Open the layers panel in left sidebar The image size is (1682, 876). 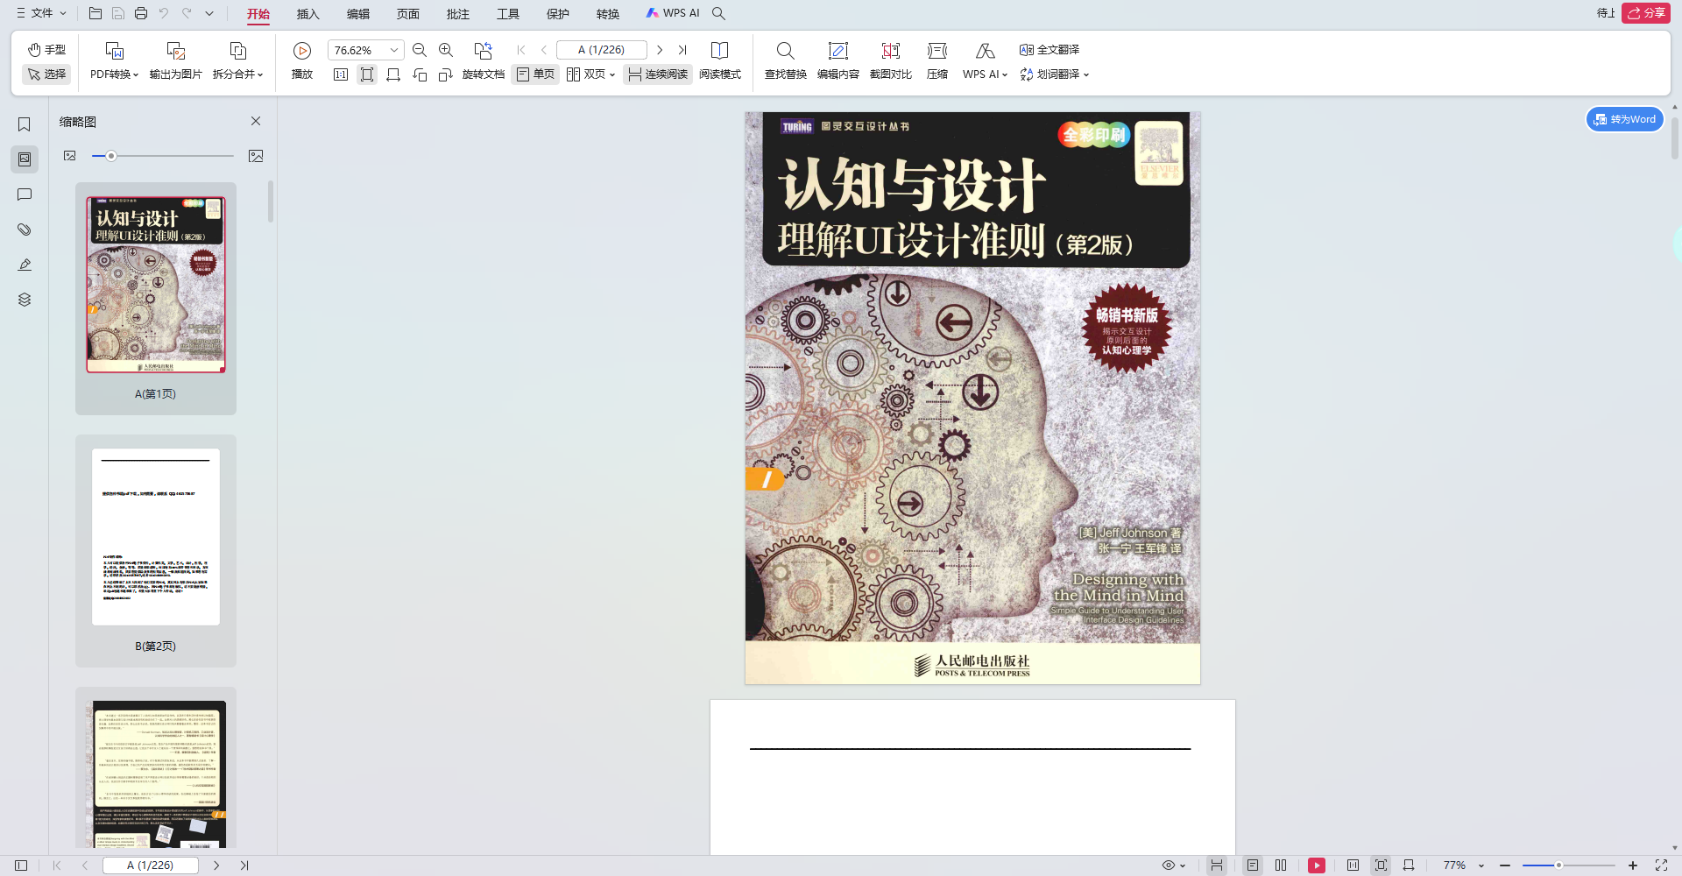tap(25, 300)
